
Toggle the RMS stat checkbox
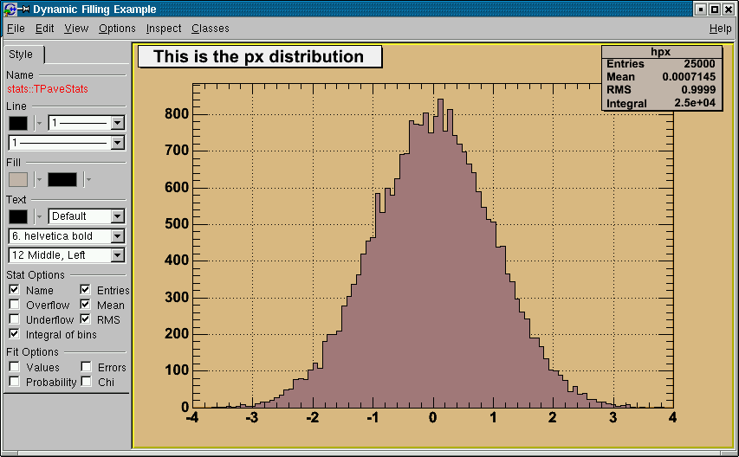[x=86, y=319]
